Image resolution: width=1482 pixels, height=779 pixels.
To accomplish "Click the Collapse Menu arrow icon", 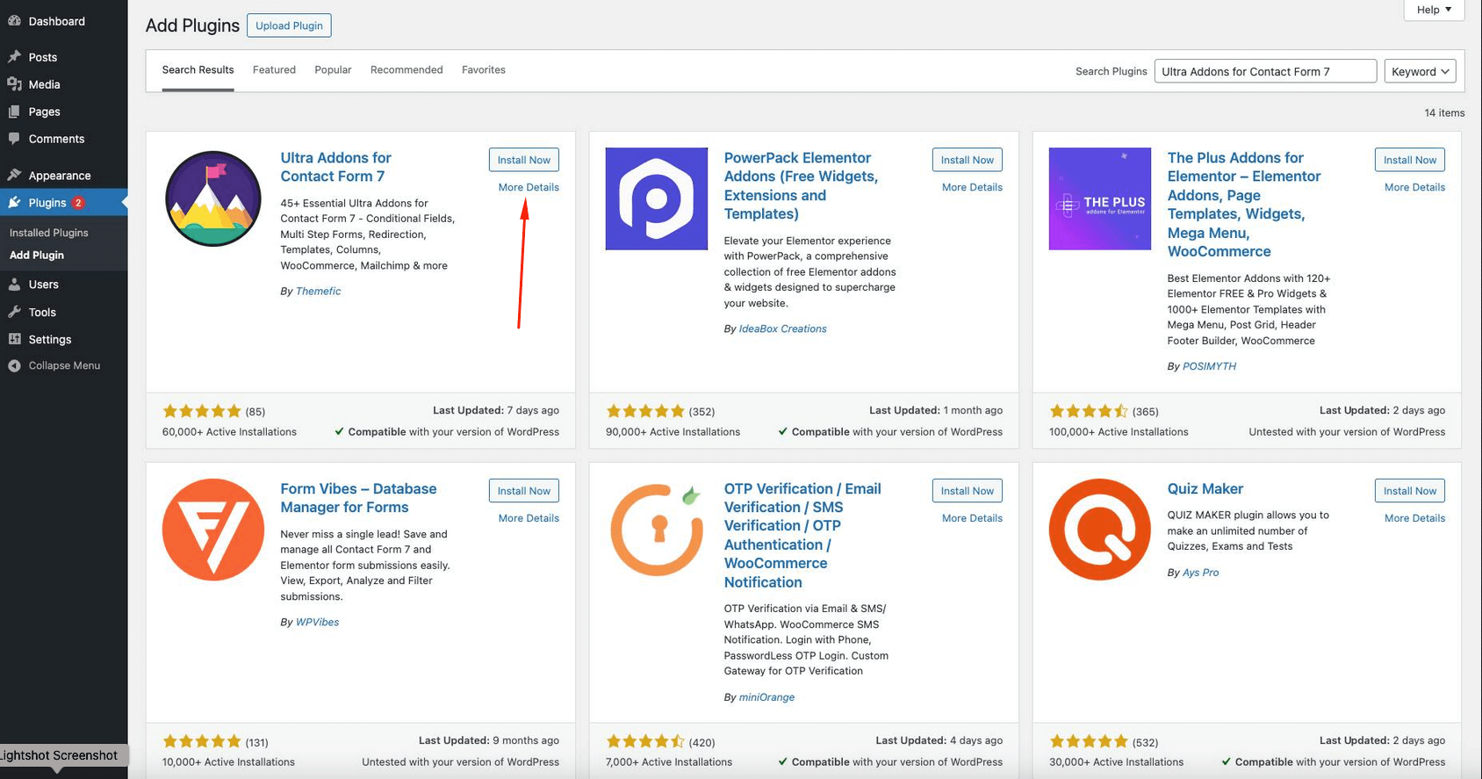I will point(14,365).
